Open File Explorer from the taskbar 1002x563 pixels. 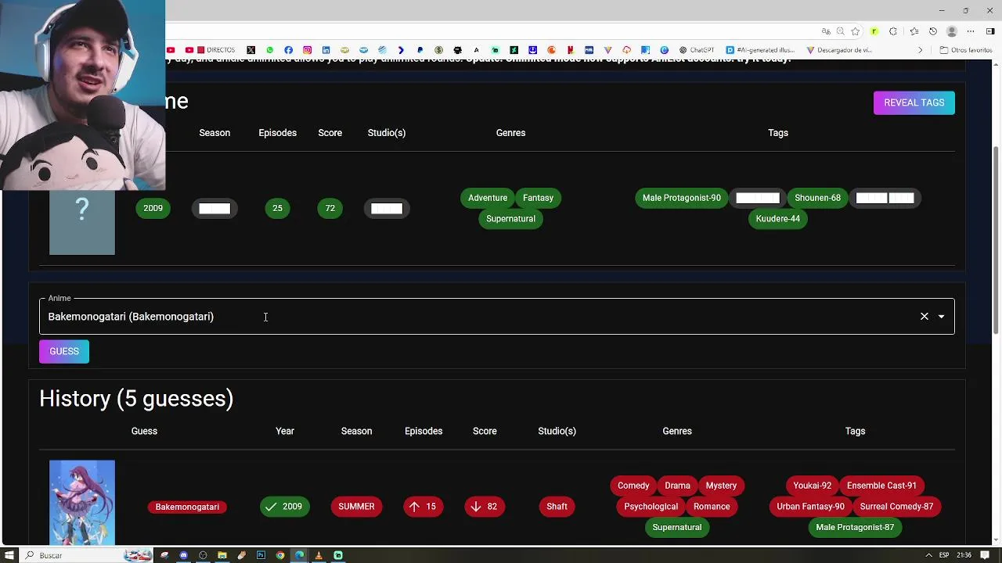(222, 555)
